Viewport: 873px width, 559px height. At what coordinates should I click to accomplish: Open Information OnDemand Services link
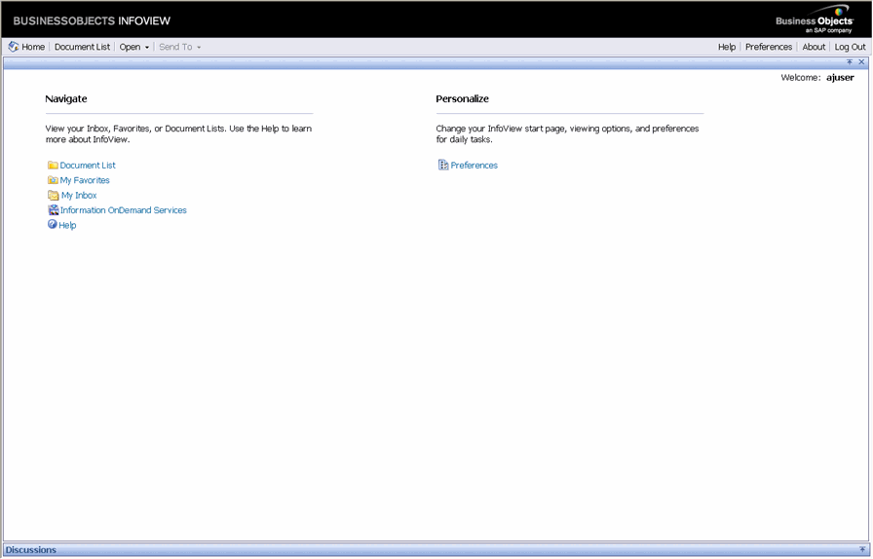[124, 210]
